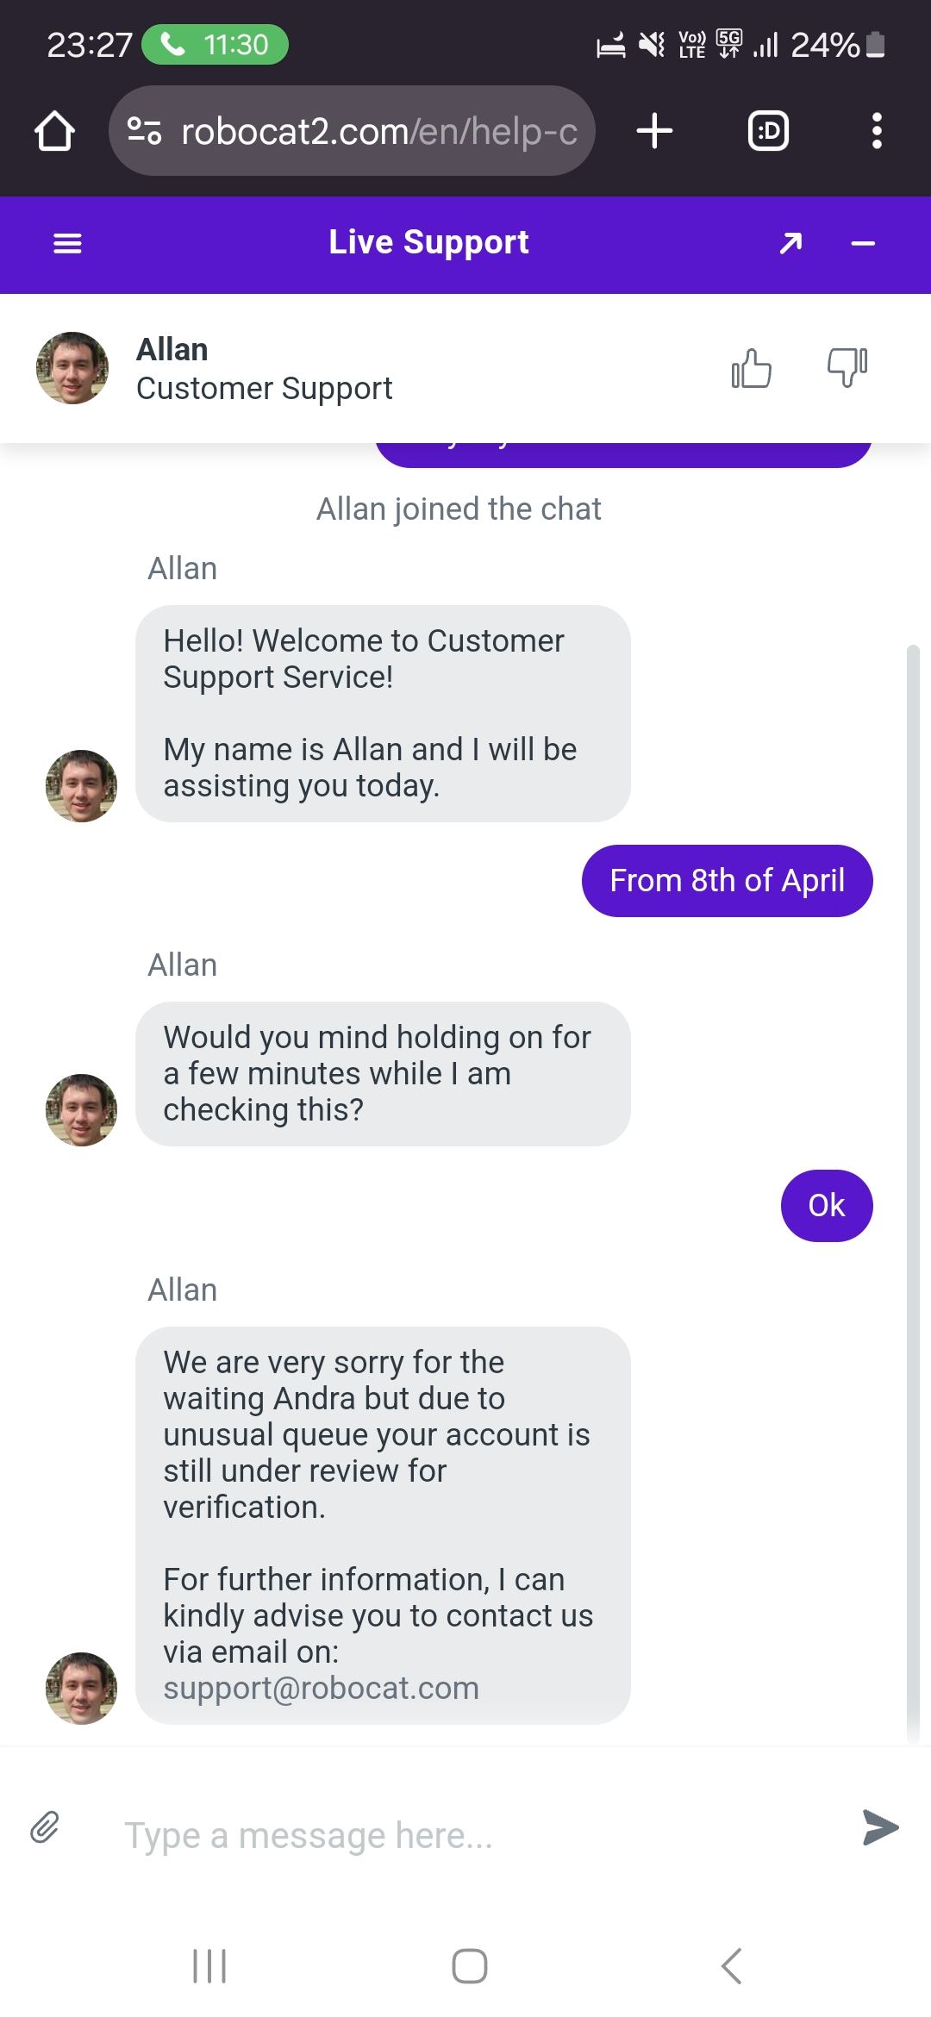Send the message with arrow button
The width and height of the screenshot is (931, 2017).
pyautogui.click(x=880, y=1827)
